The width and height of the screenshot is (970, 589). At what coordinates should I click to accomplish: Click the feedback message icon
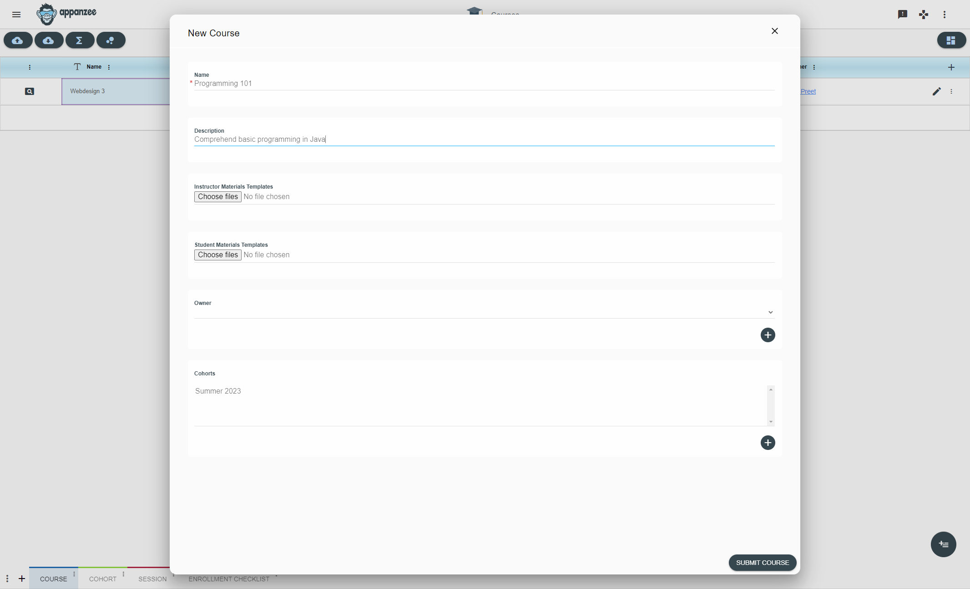point(903,15)
